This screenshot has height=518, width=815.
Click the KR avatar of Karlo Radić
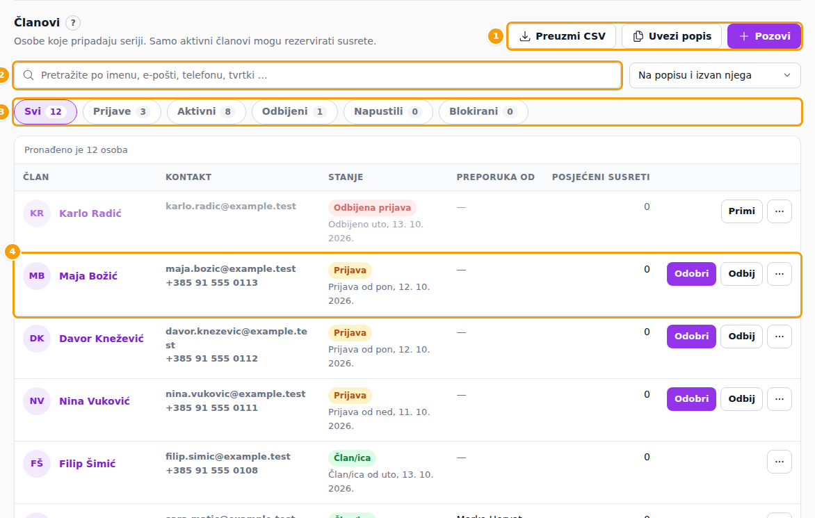coord(37,213)
